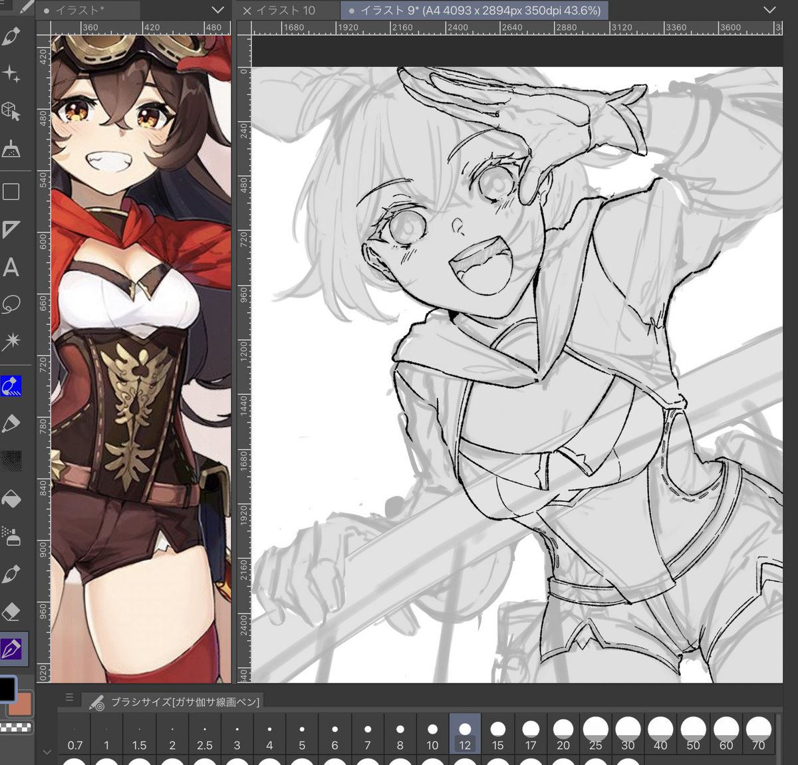
Task: Switch to the イラスト 10 tab
Action: (285, 11)
